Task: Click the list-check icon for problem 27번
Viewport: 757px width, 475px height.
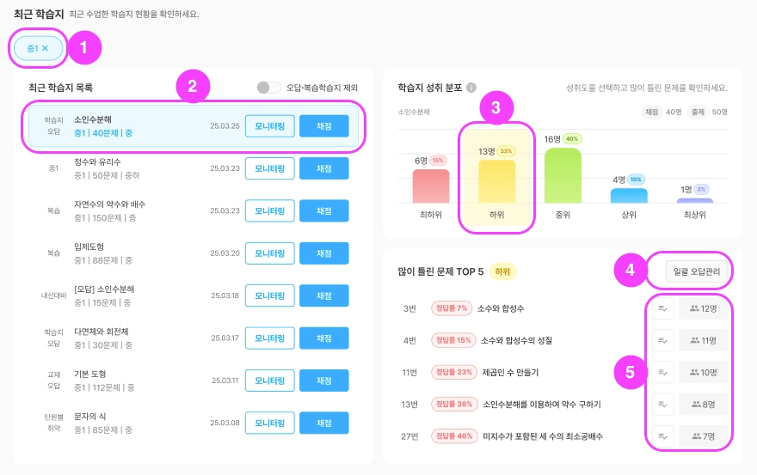Action: pyautogui.click(x=662, y=435)
